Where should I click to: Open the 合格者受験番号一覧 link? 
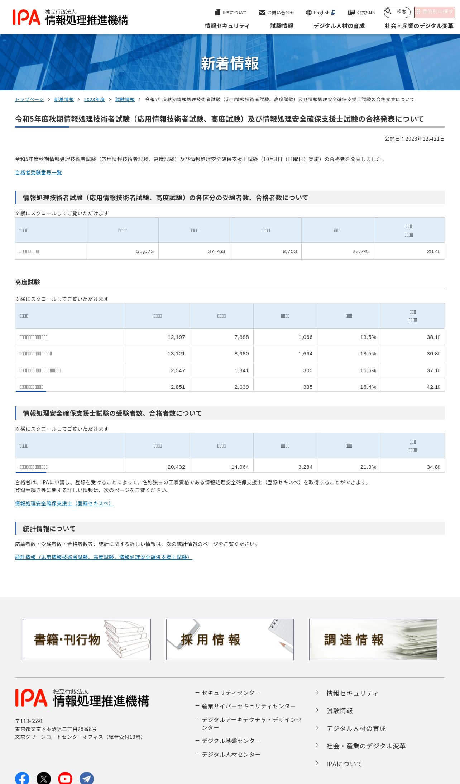tap(38, 173)
